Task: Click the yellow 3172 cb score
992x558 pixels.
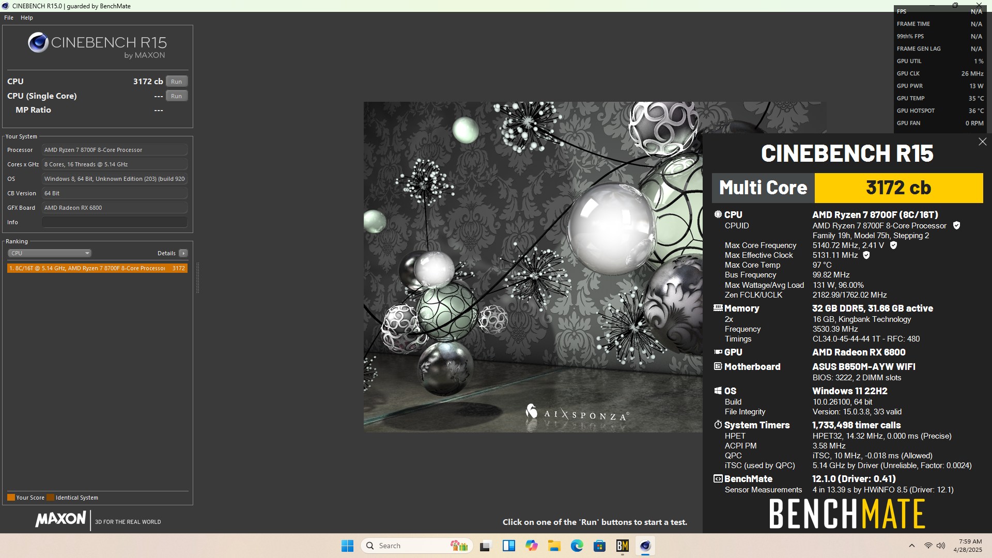Action: pos(898,188)
